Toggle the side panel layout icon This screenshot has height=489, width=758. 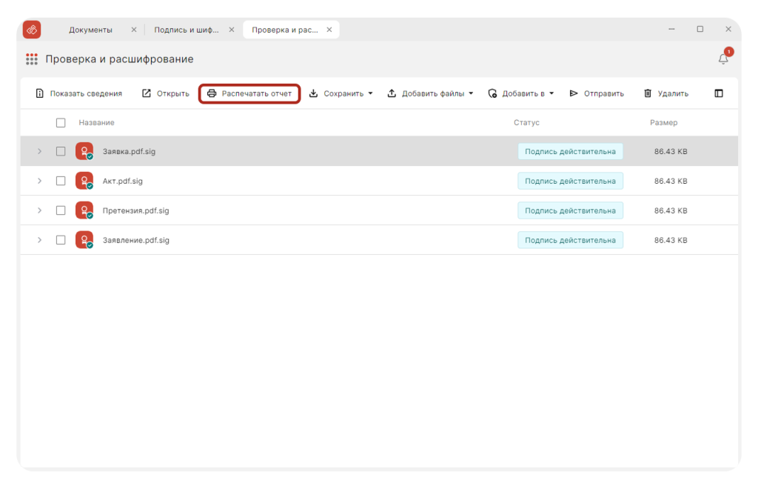719,93
